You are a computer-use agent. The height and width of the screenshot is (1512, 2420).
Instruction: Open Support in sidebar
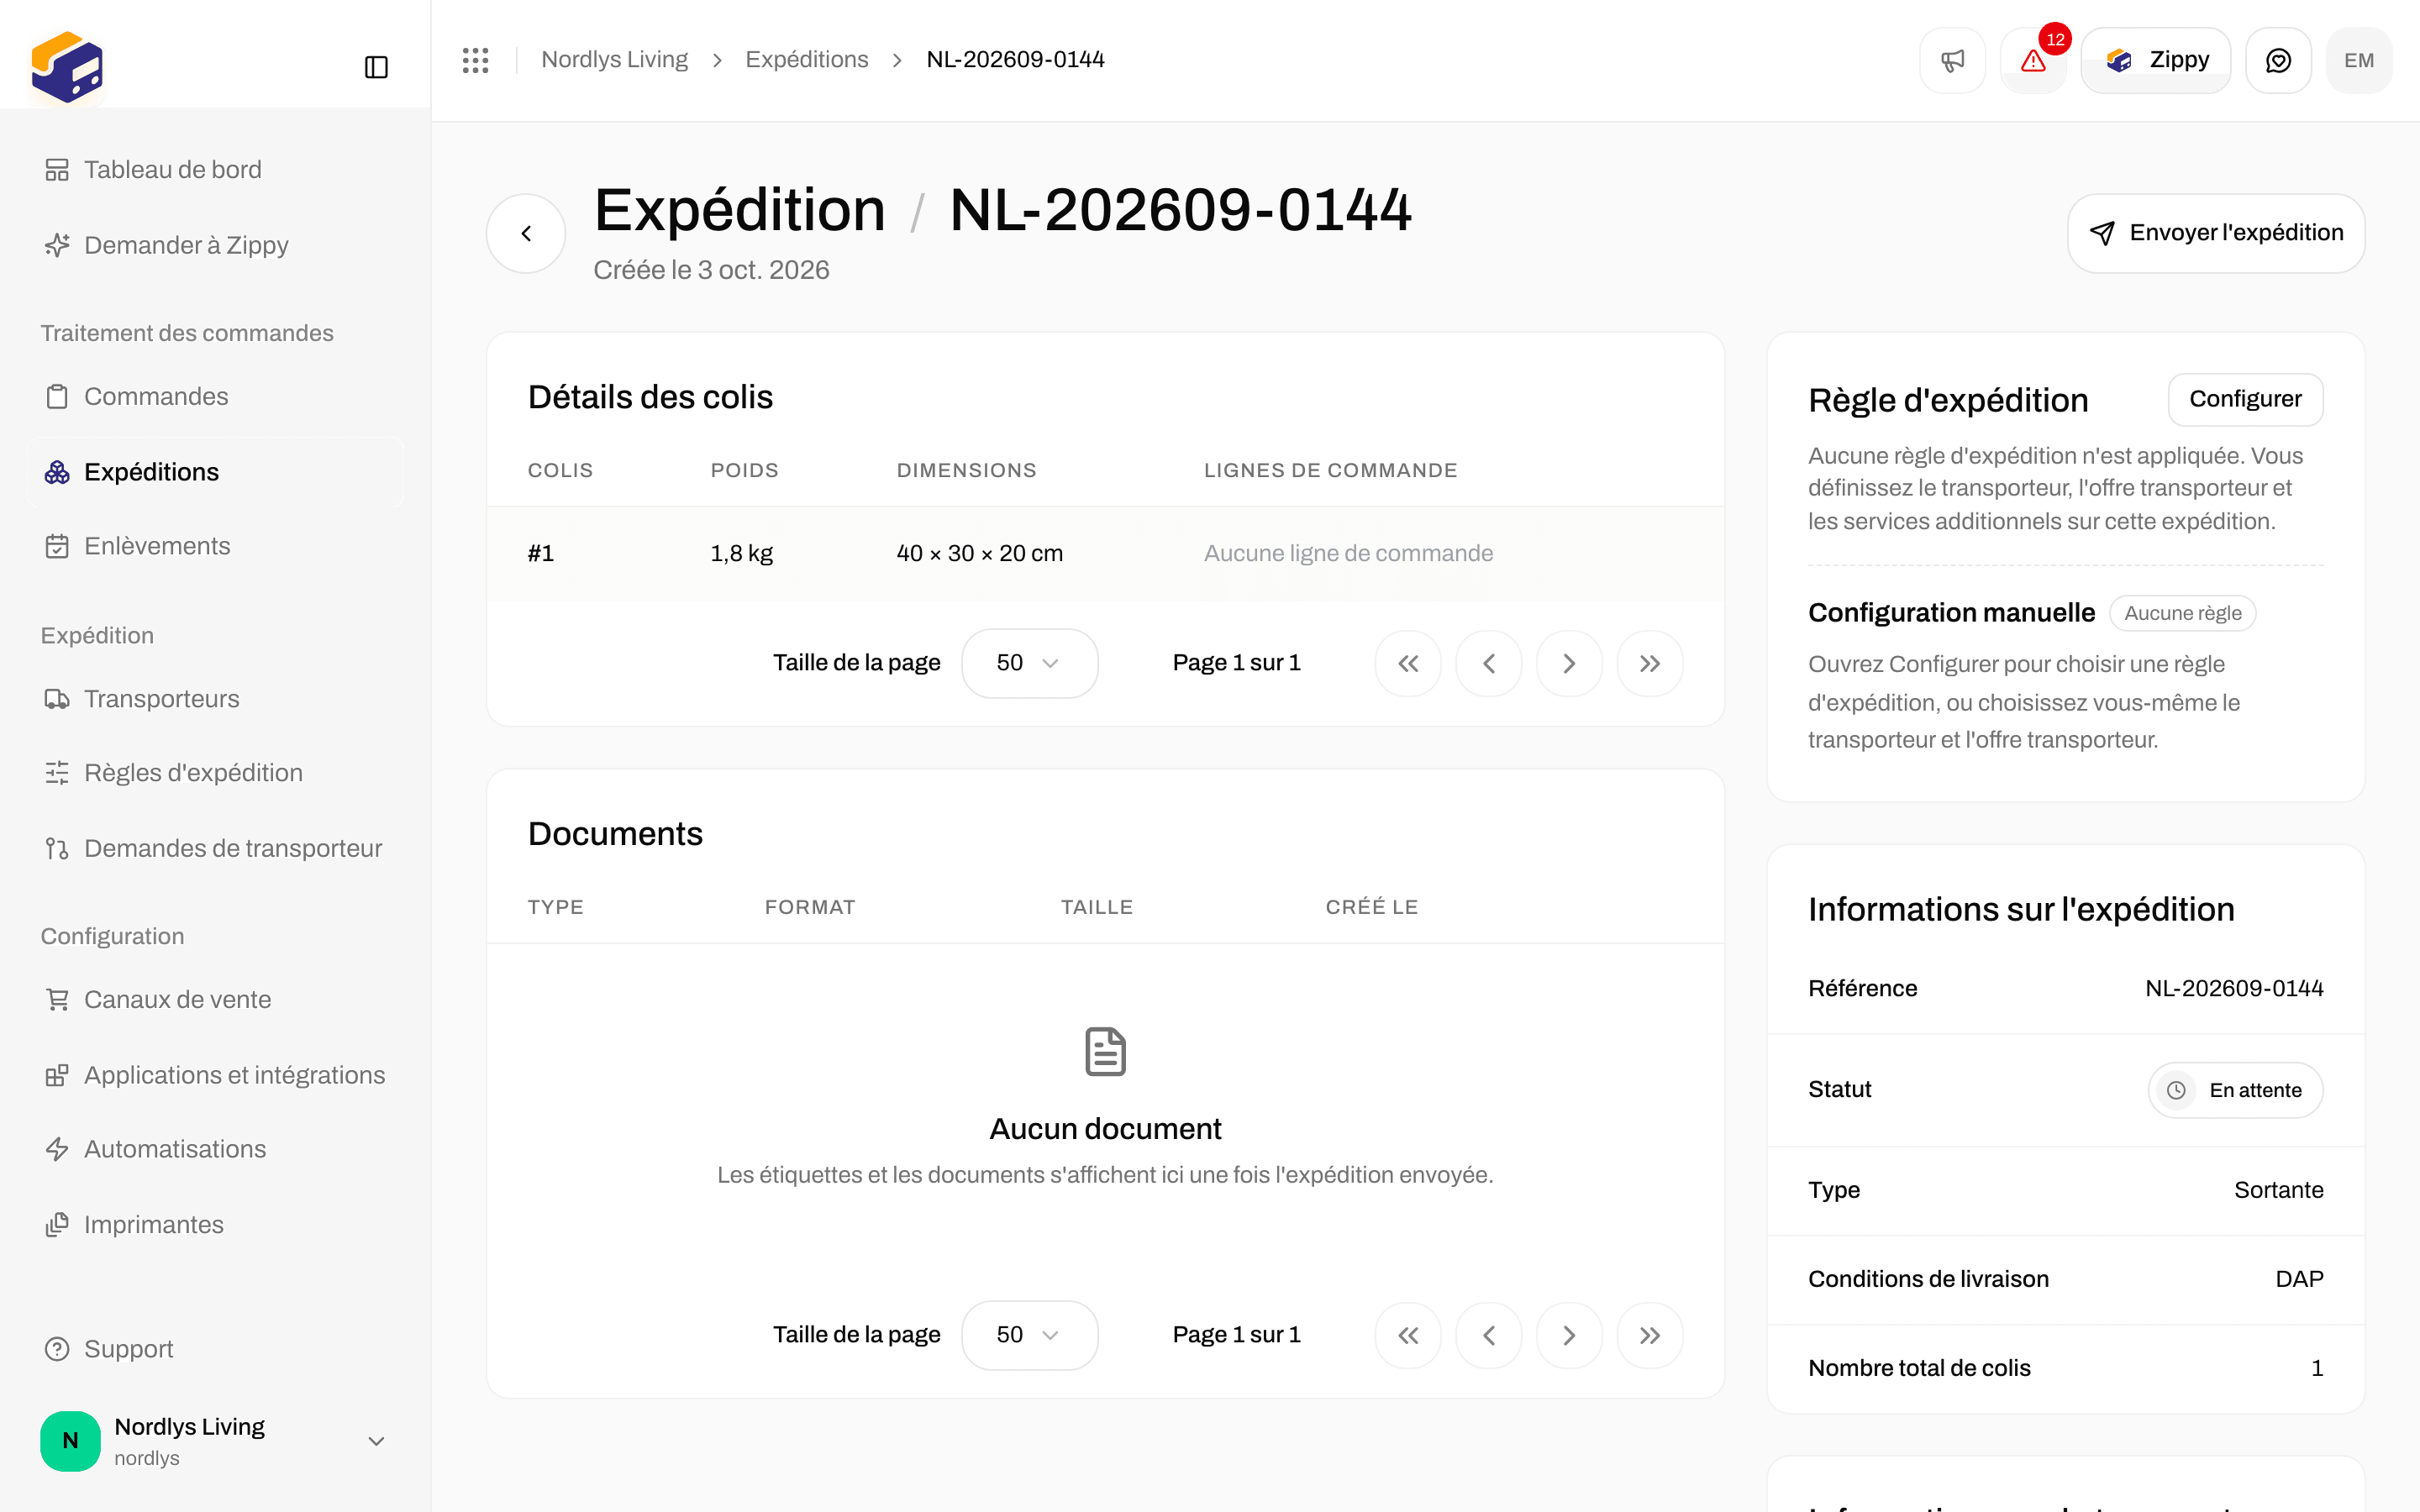[215, 1349]
